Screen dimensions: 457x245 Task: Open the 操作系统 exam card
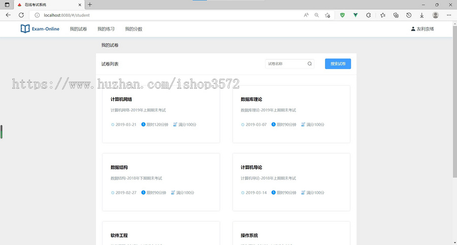[291, 233]
